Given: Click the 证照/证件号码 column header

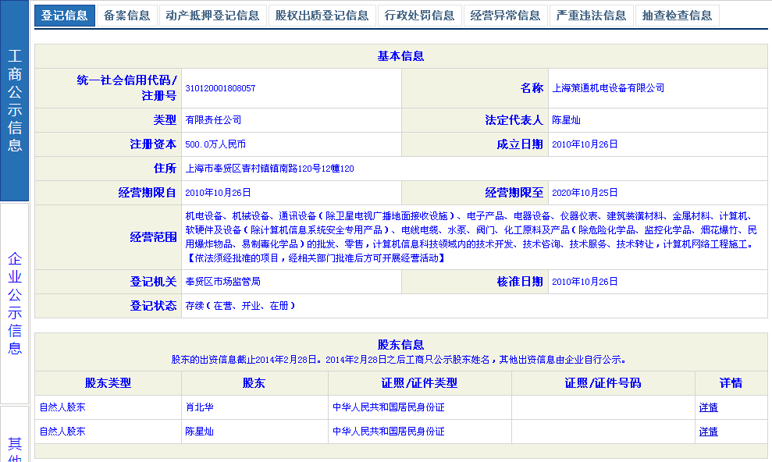Looking at the screenshot, I should (603, 383).
